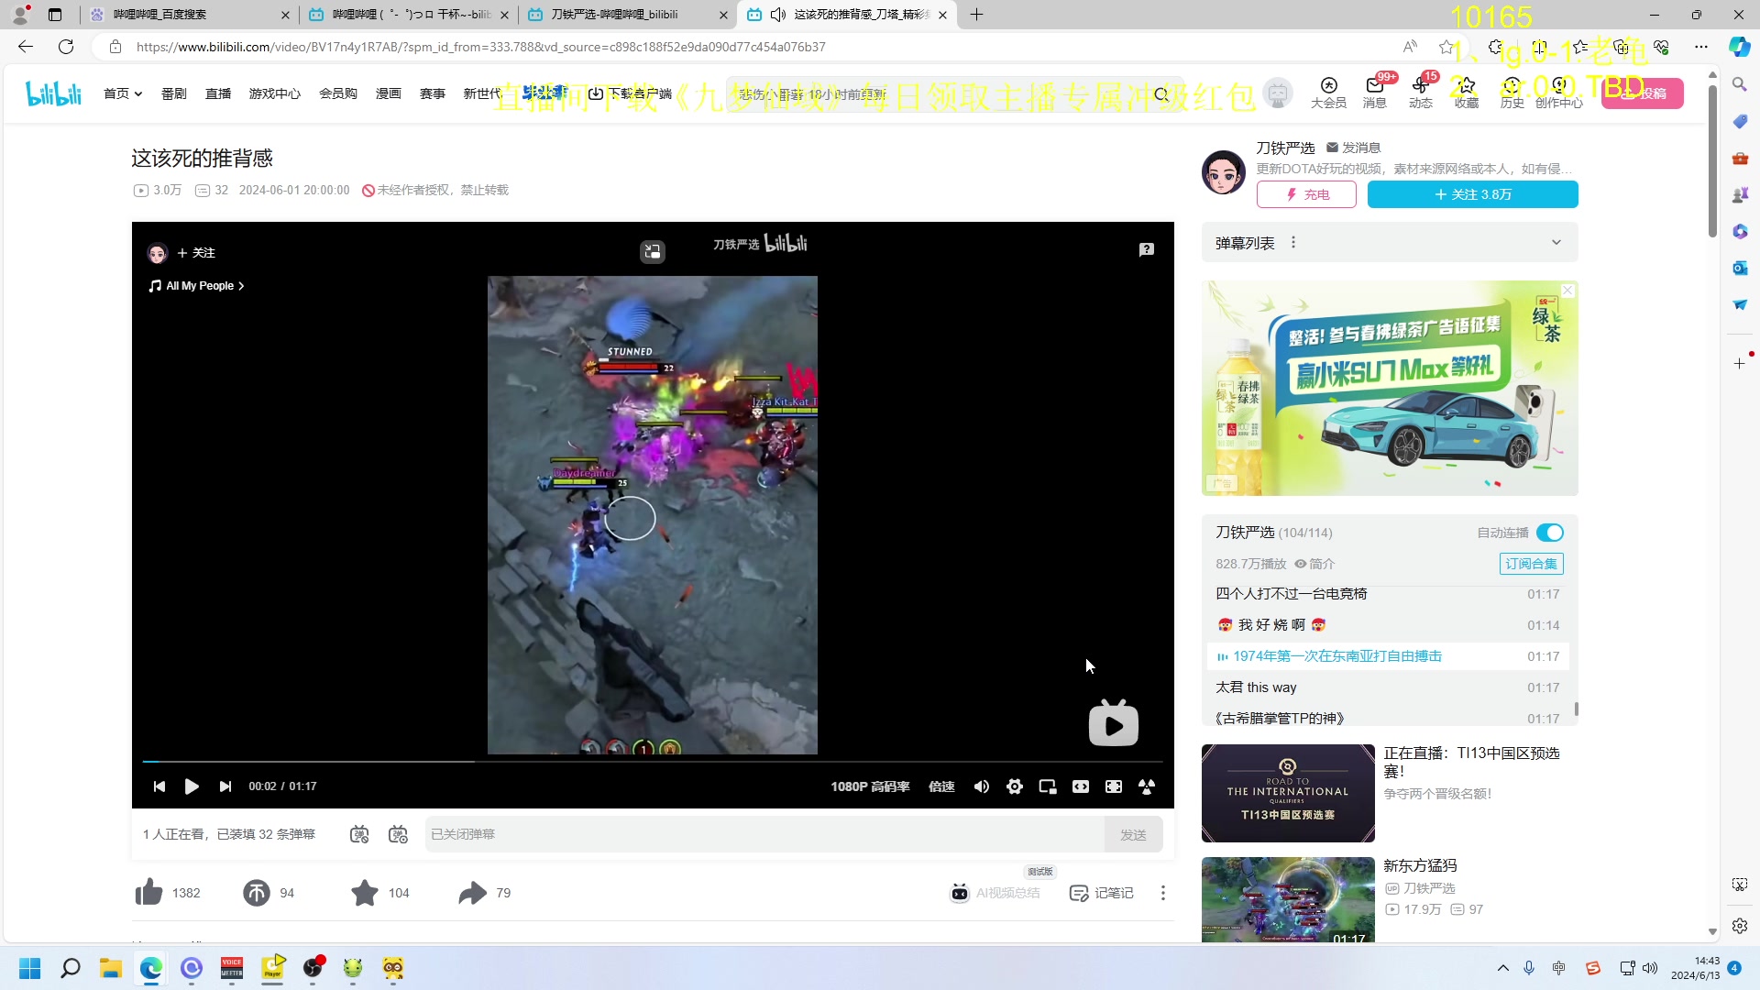The image size is (1760, 990).
Task: Open Outlook icon in Edge sidebar
Action: pyautogui.click(x=1739, y=268)
